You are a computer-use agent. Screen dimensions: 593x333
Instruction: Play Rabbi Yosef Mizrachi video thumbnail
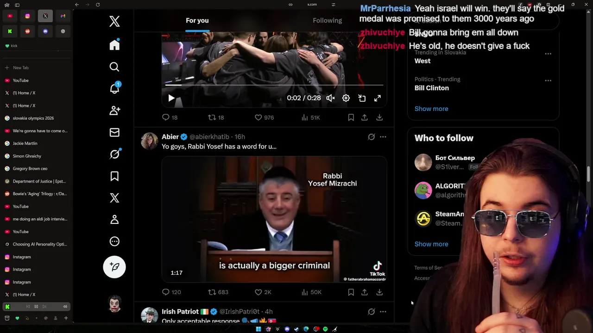(274, 219)
